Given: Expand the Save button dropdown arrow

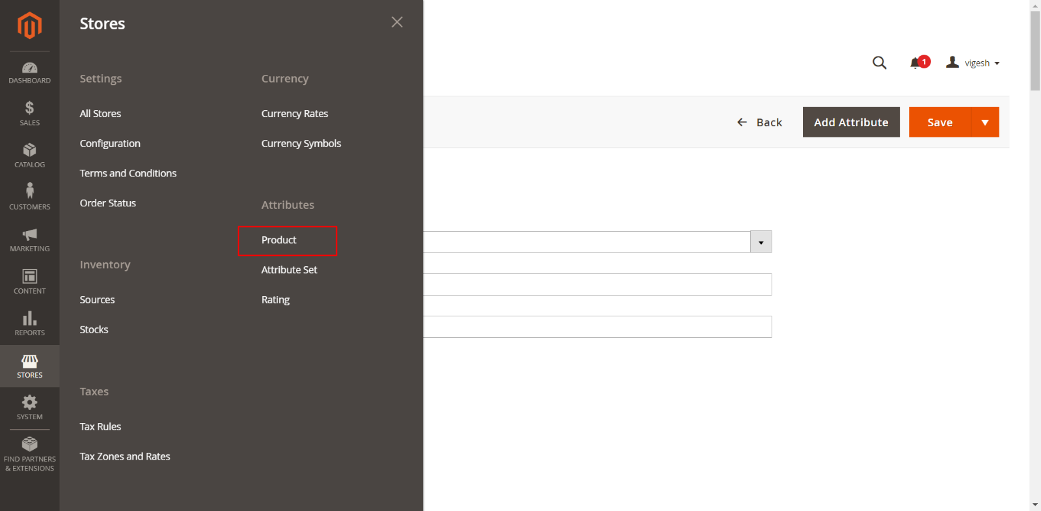Looking at the screenshot, I should click(985, 122).
